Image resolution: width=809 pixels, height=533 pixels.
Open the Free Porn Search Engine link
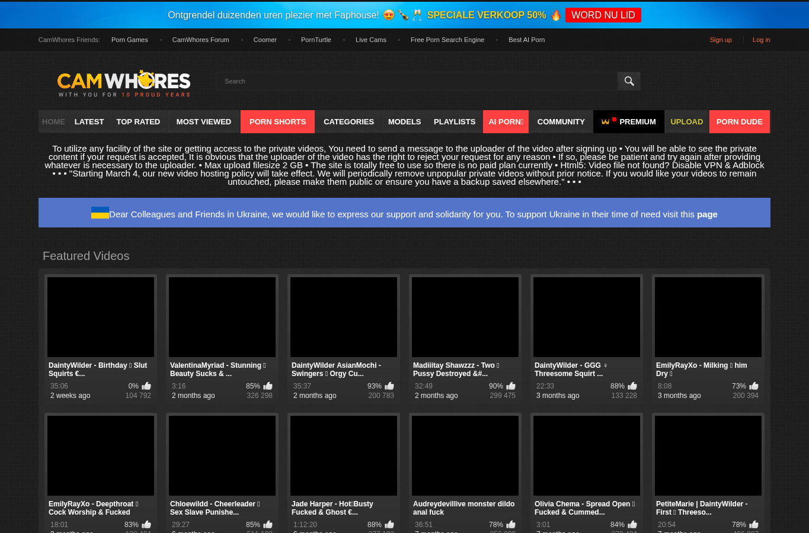[x=447, y=40]
